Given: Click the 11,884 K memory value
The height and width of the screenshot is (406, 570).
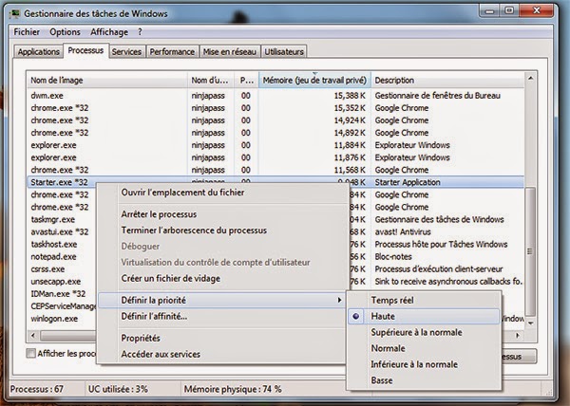Looking at the screenshot, I should point(350,145).
